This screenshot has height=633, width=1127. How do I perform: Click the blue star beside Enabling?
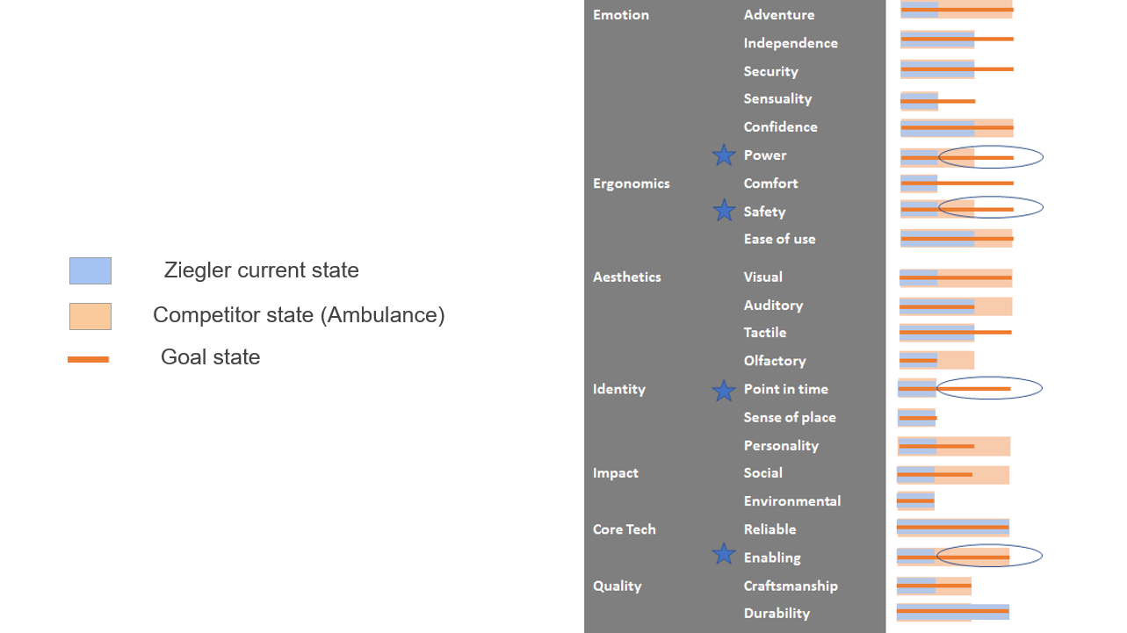[724, 554]
